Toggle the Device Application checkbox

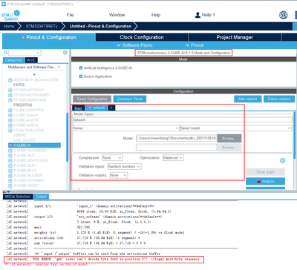81,76
